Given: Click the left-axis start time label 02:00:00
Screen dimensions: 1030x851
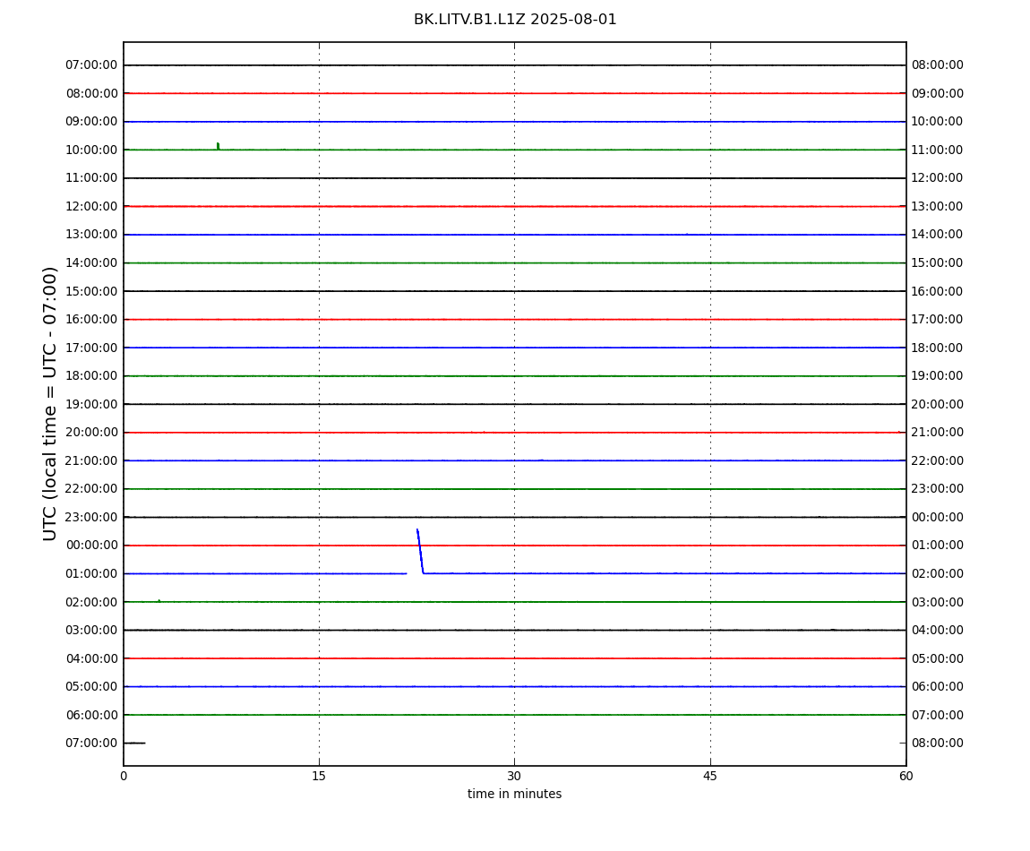Looking at the screenshot, I should (x=92, y=602).
